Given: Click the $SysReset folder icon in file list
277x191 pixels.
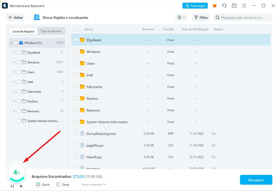Looking at the screenshot, I should pyautogui.click(x=82, y=40).
